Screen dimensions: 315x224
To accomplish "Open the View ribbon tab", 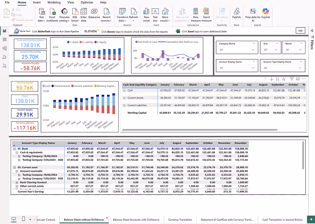I will tap(71, 3).
